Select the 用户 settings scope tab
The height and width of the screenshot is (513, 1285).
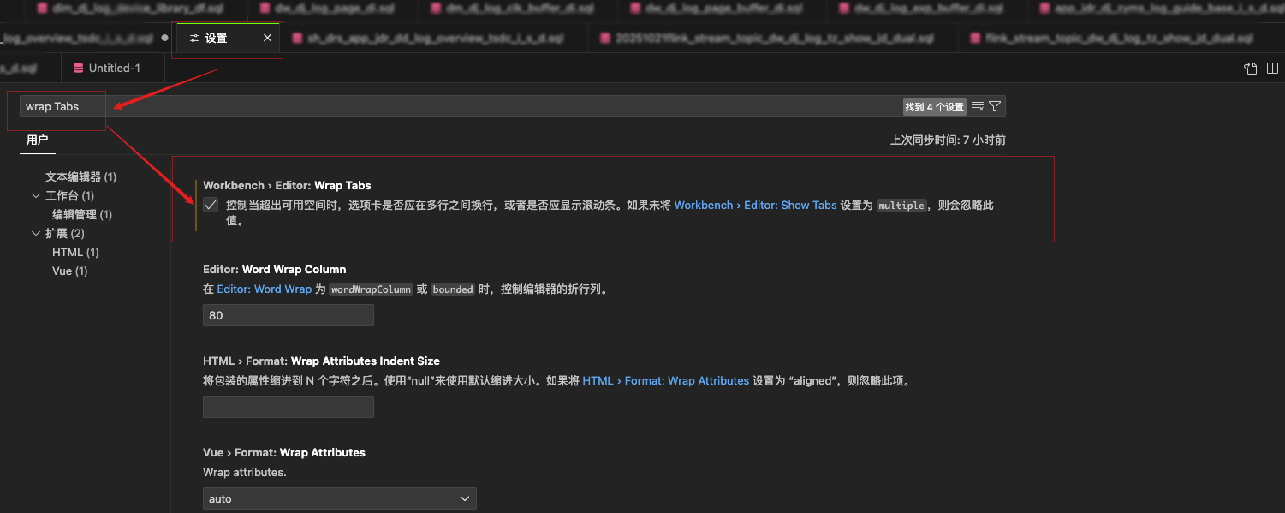click(37, 140)
